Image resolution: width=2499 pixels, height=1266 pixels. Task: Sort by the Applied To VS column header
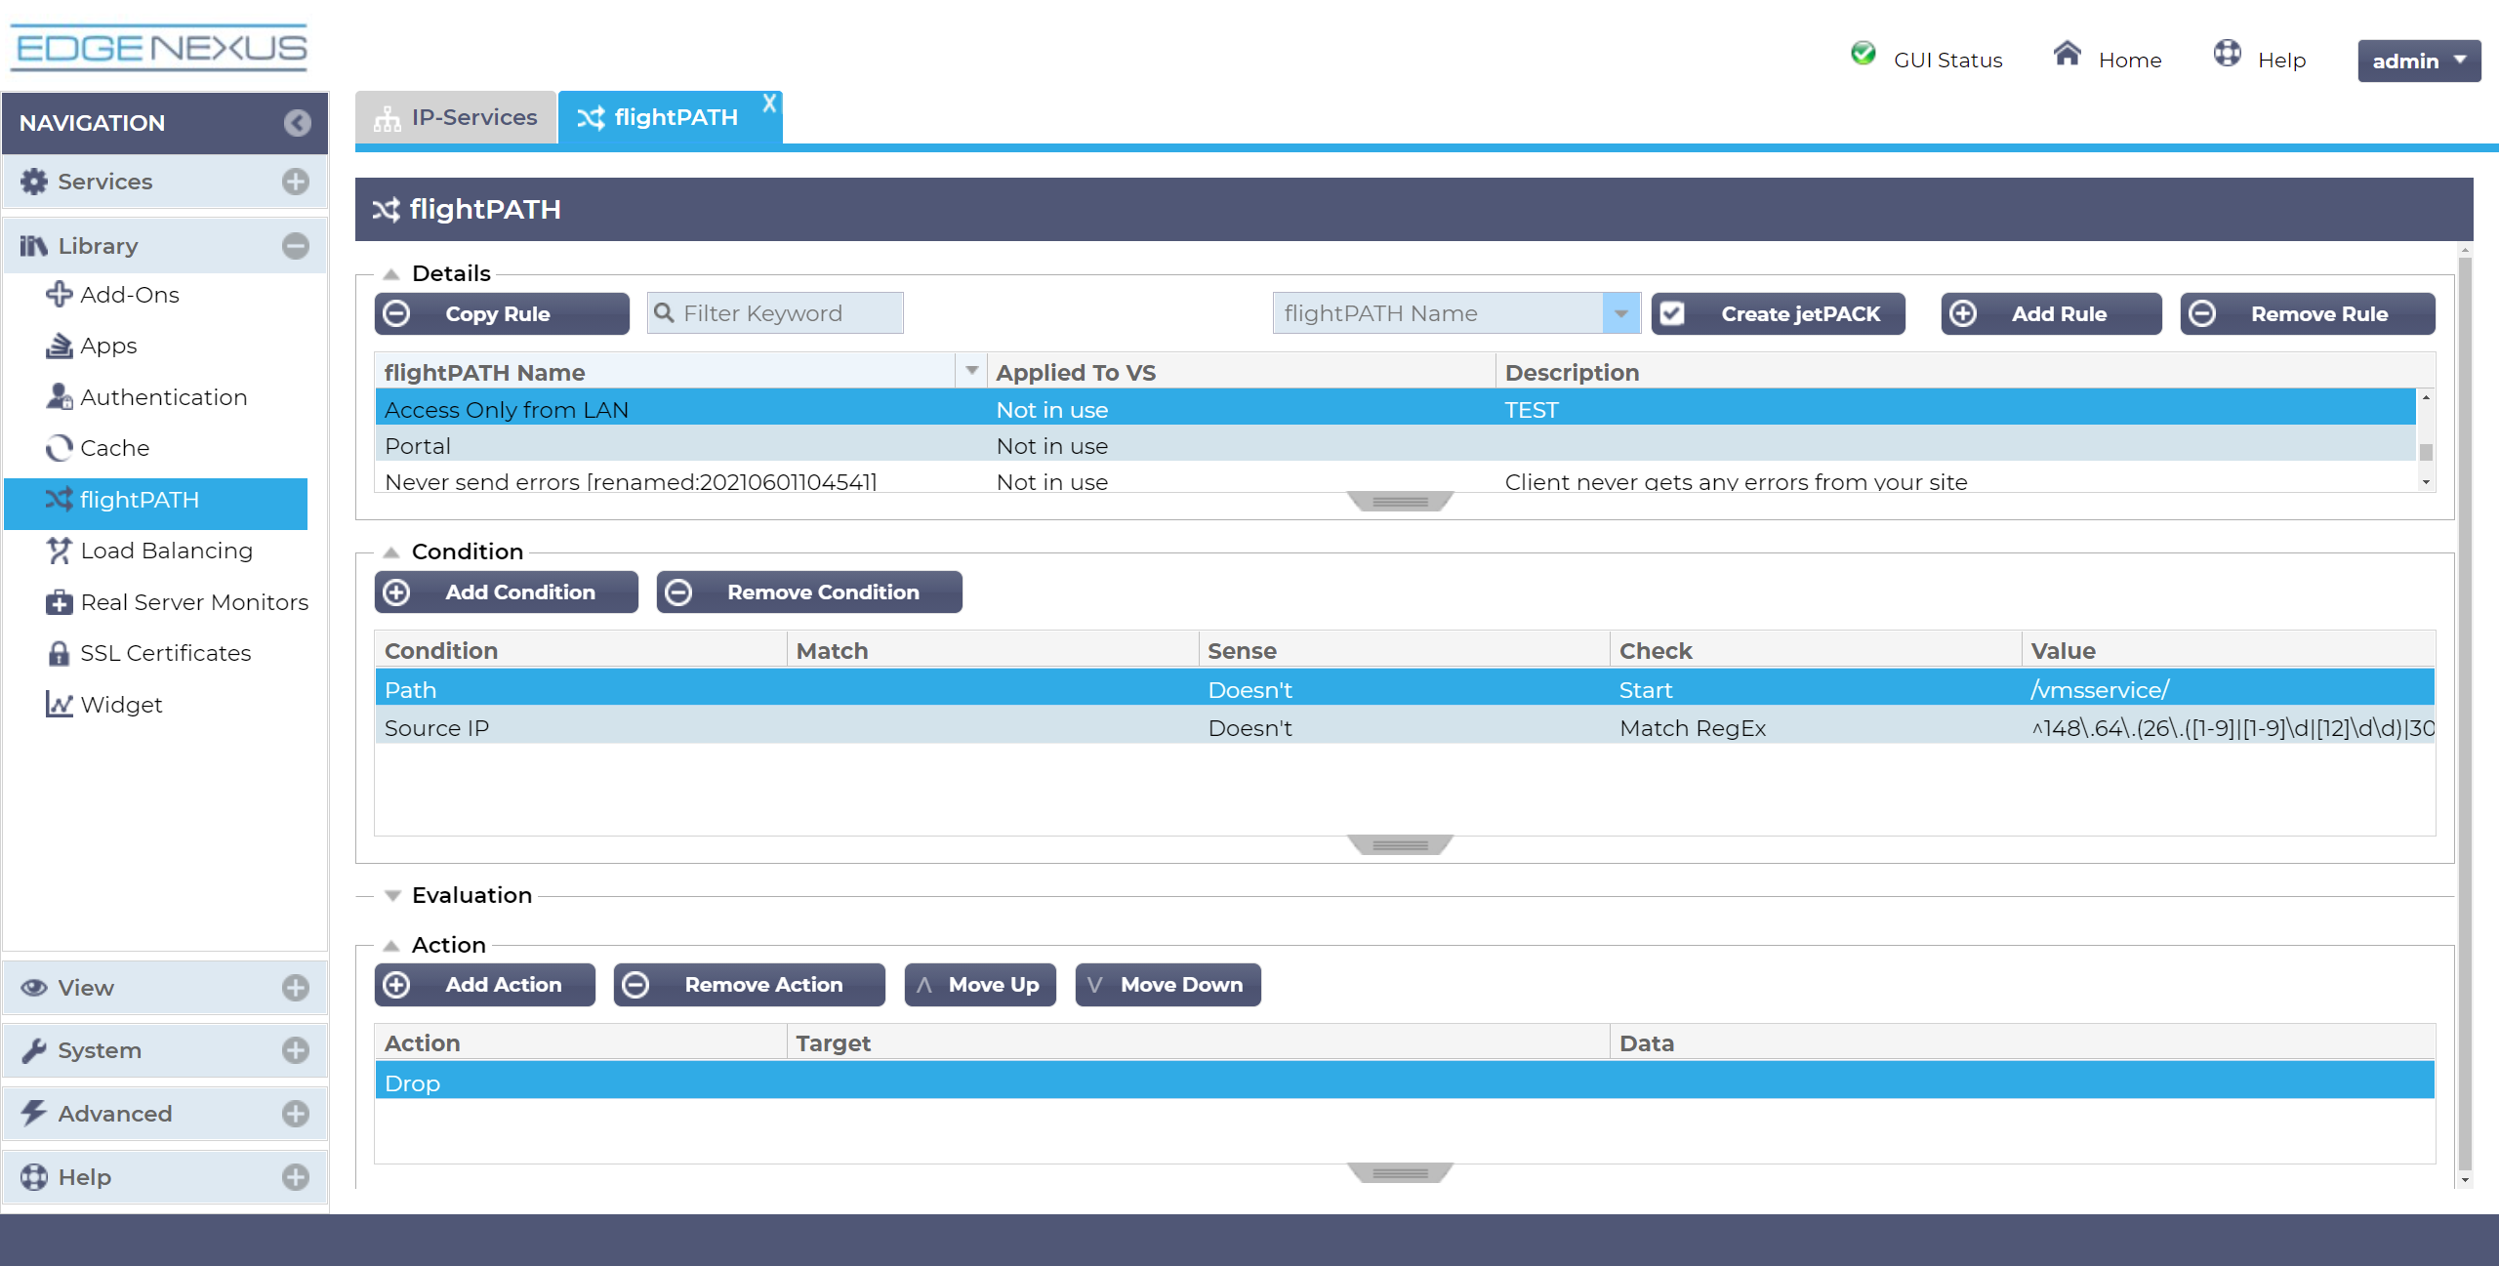click(x=1241, y=372)
